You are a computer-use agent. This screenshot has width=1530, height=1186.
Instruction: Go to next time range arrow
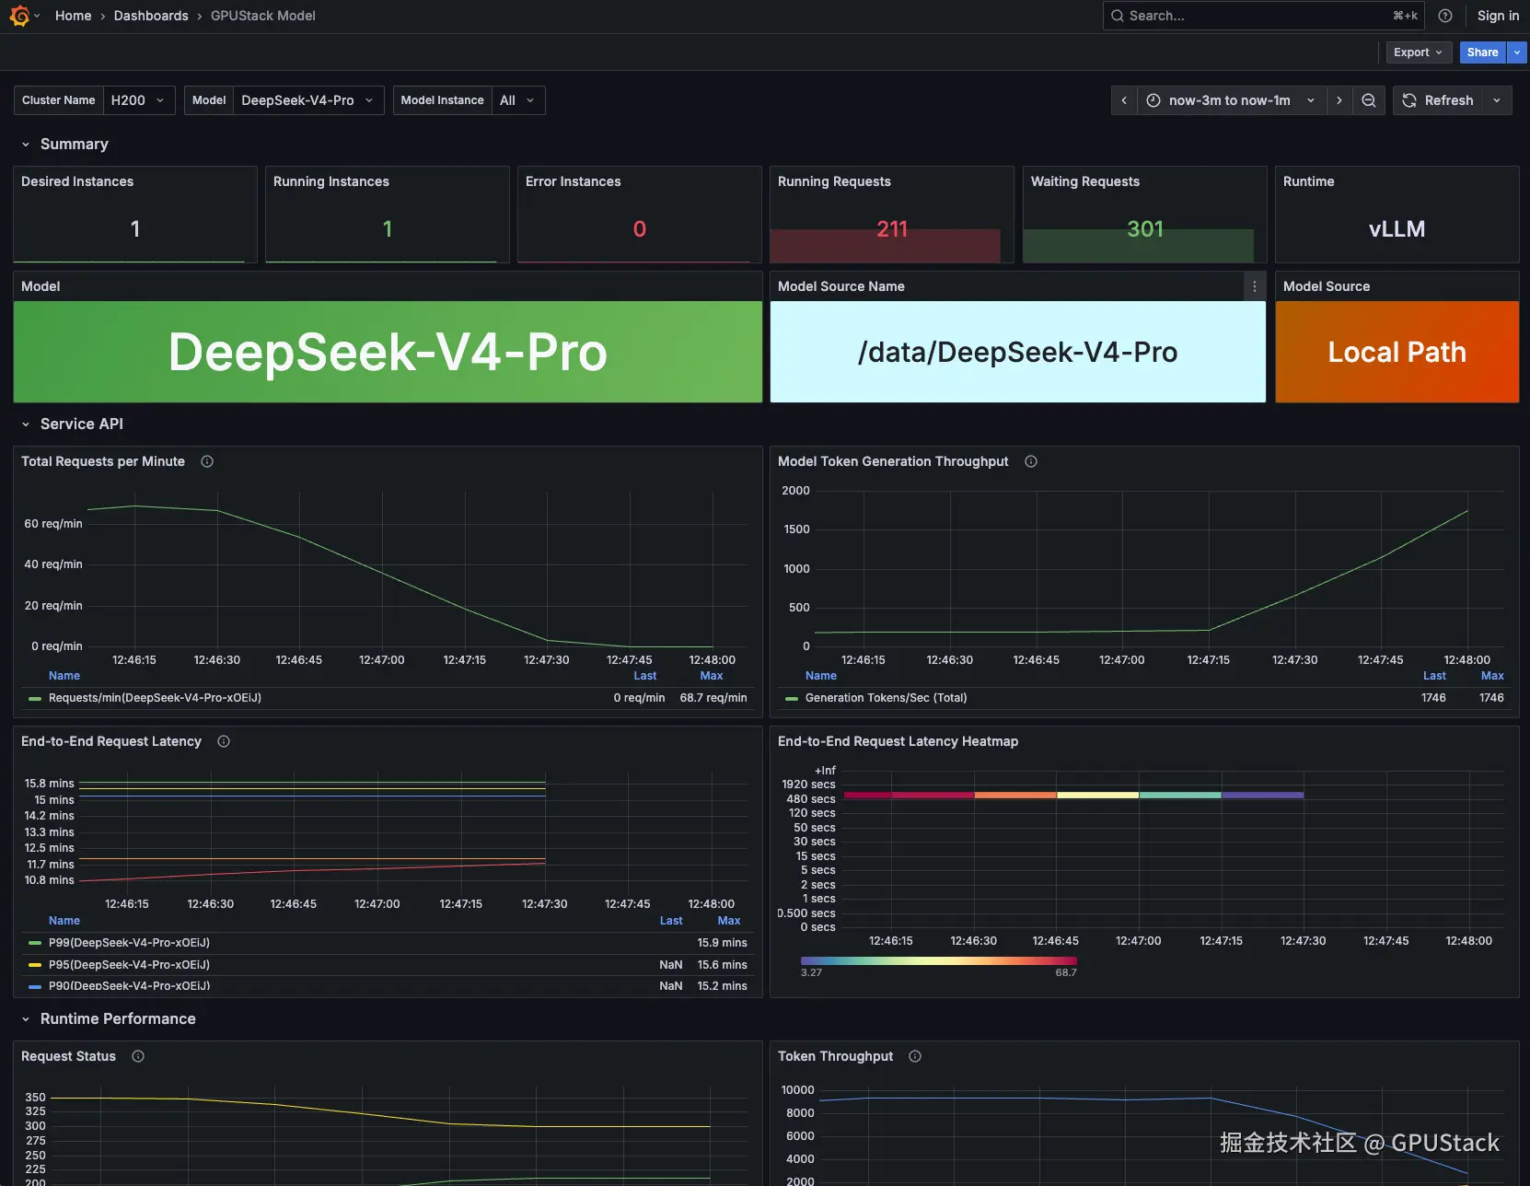tap(1339, 100)
